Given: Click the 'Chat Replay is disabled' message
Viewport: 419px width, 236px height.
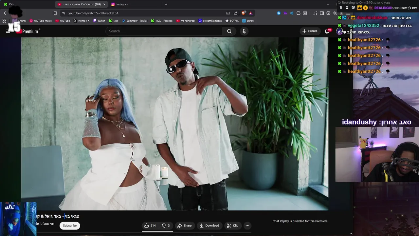Looking at the screenshot, I should click(300, 221).
